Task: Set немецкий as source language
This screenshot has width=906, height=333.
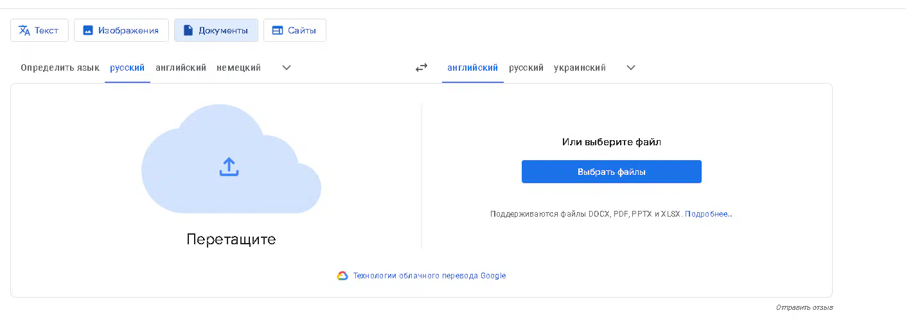Action: pos(238,67)
